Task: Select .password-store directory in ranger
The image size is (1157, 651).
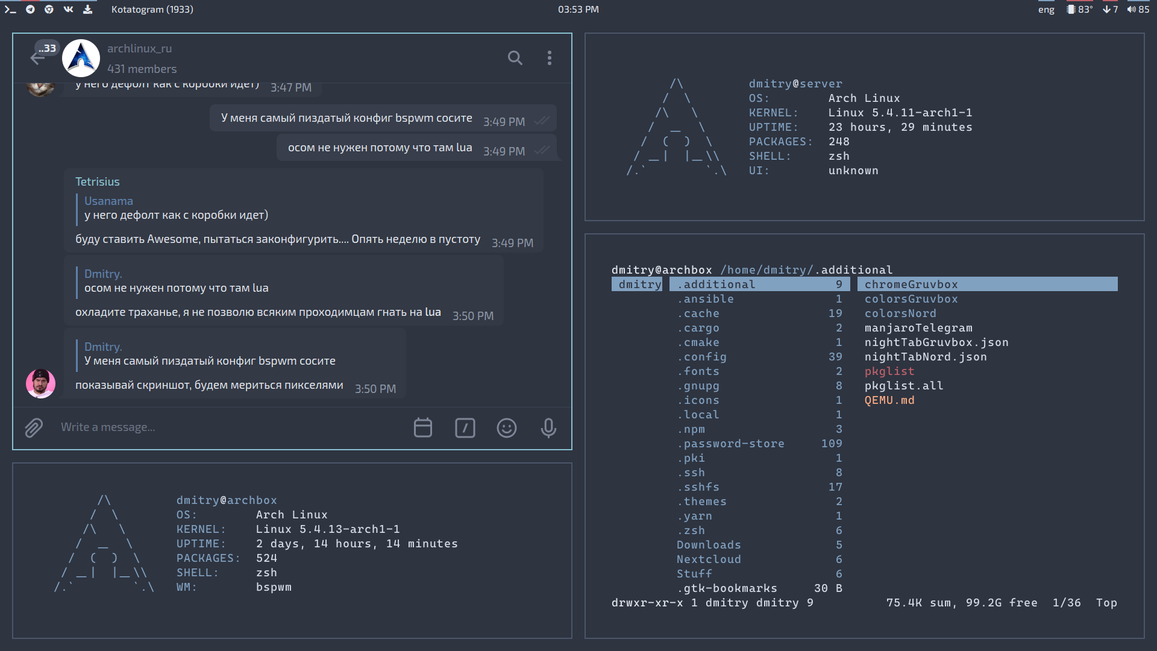Action: point(759,444)
